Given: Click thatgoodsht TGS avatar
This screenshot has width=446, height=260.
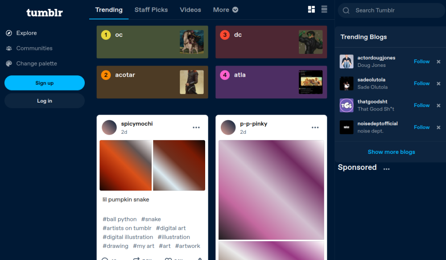Looking at the screenshot, I should click(347, 105).
